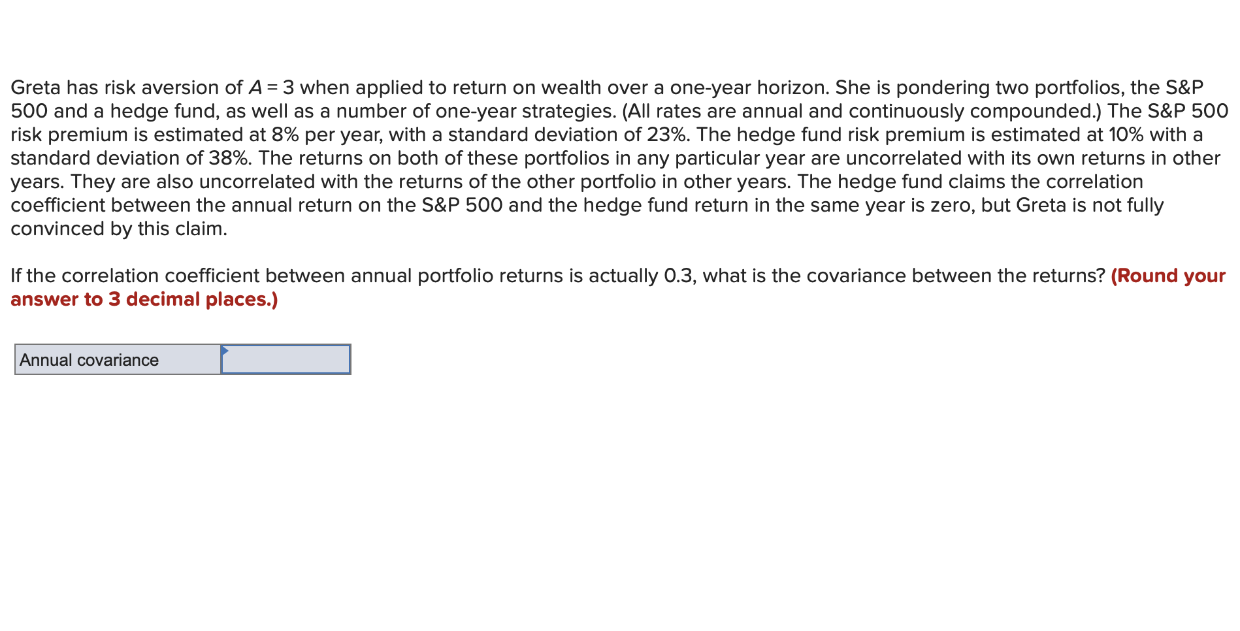
Task: Click the value 0.3 in the question
Action: tap(679, 276)
